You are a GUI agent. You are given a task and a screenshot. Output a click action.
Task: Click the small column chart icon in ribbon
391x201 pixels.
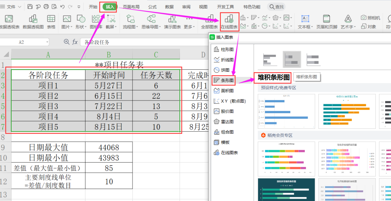pos(243,18)
